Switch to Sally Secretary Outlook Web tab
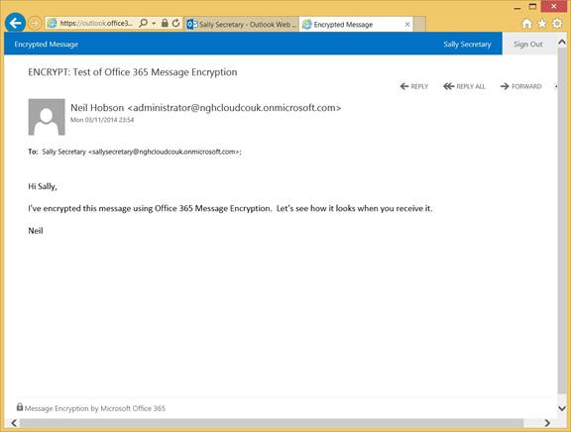Screen dimensions: 571x432 point(242,25)
